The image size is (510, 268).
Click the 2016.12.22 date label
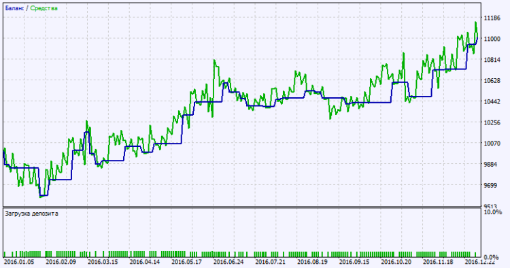pyautogui.click(x=480, y=262)
